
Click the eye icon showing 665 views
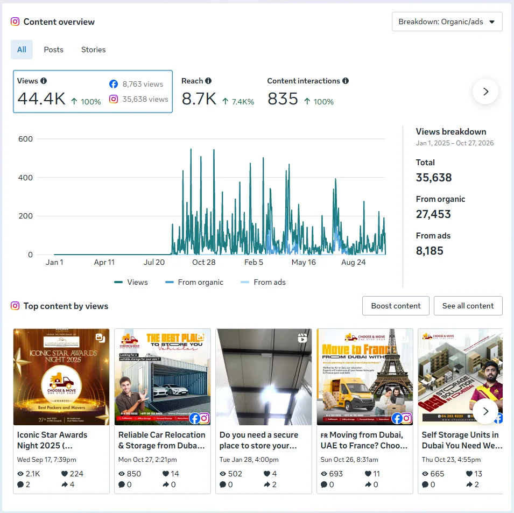pos(425,474)
